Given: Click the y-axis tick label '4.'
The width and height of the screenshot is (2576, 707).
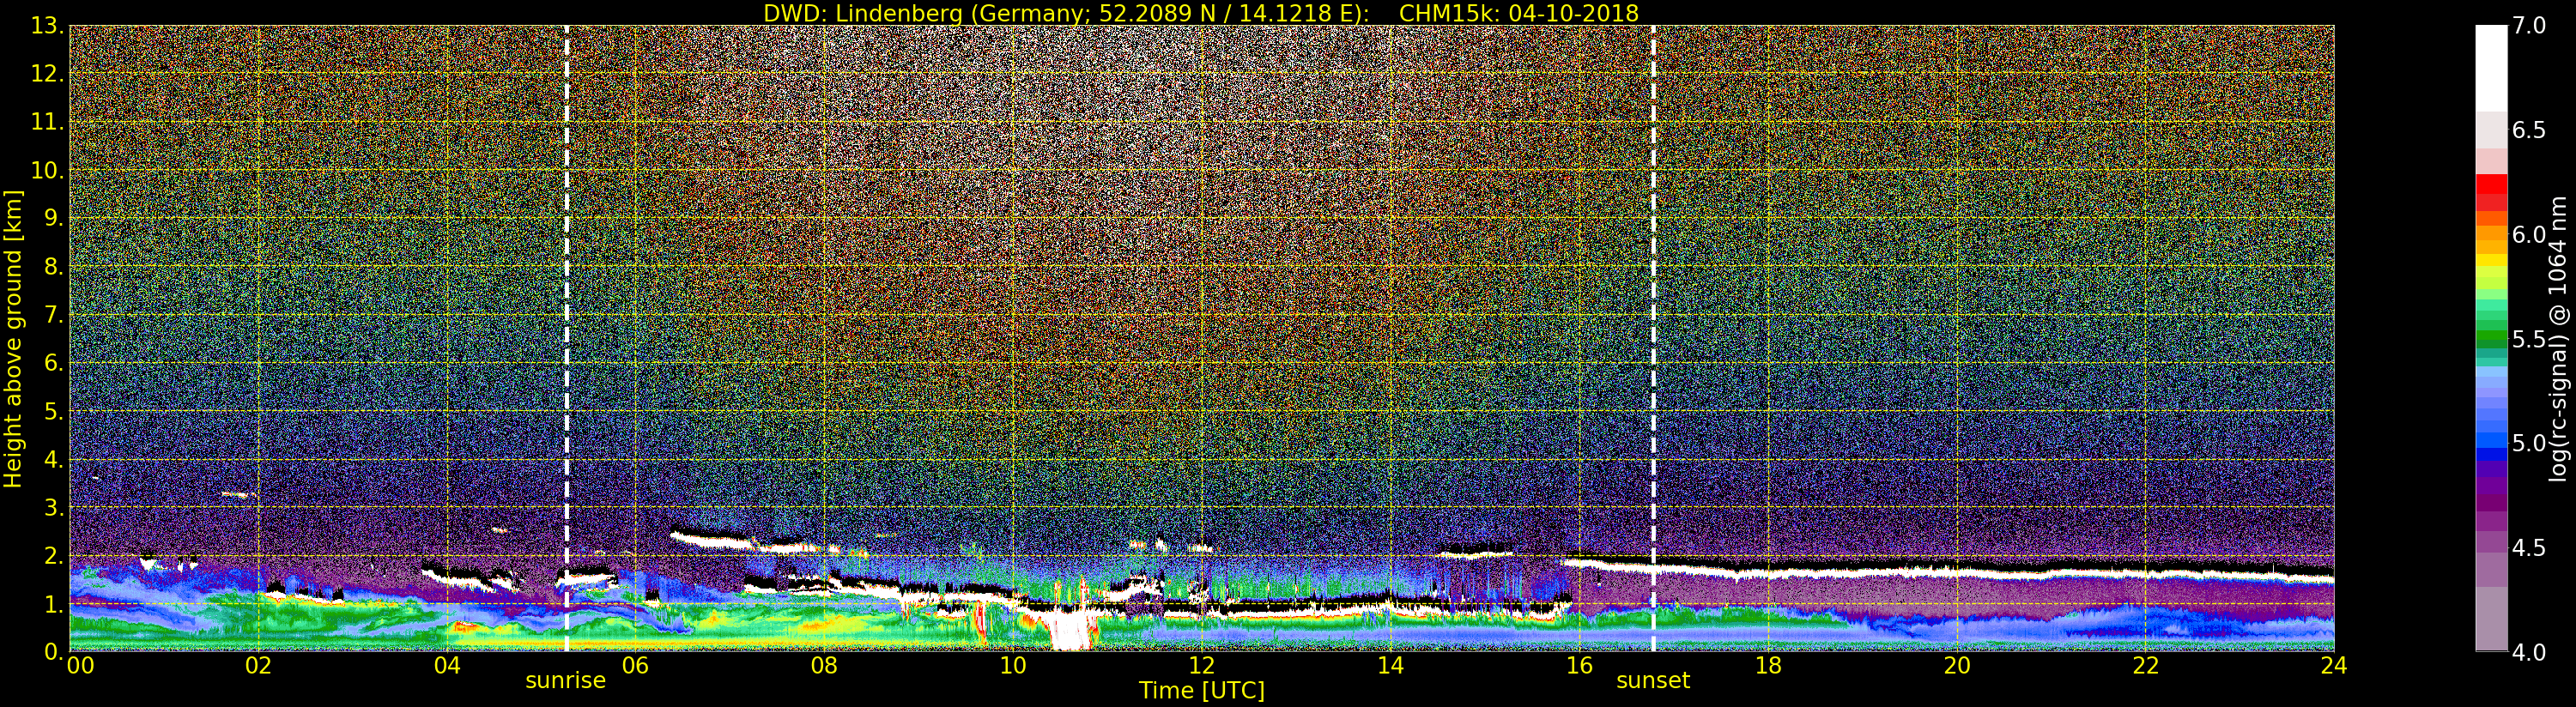Looking at the screenshot, I should click(54, 459).
